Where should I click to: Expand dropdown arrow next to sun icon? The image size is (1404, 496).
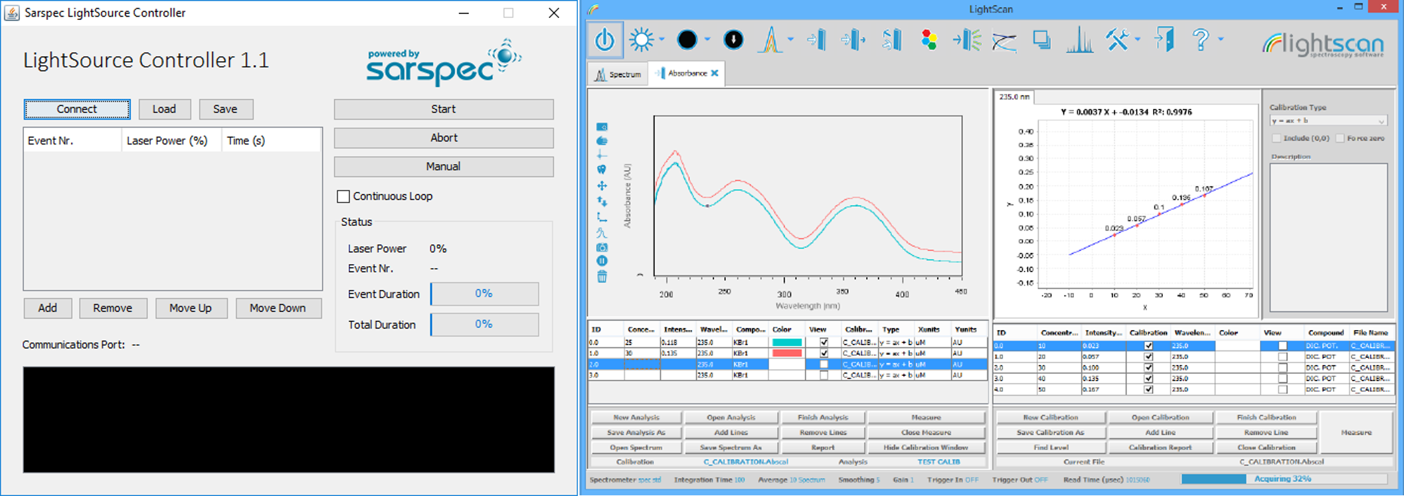tap(661, 40)
